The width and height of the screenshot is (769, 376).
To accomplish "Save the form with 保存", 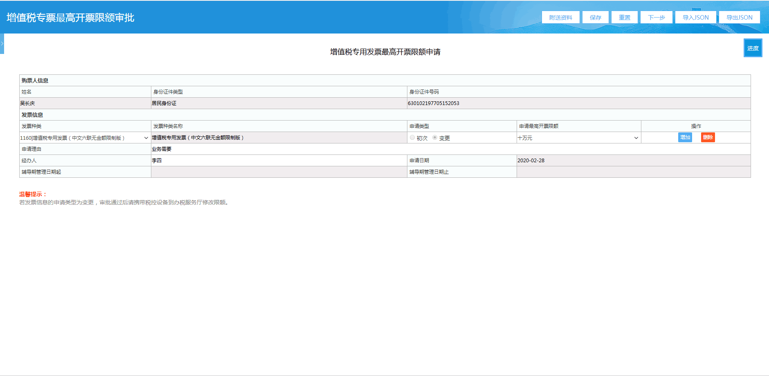I will tap(595, 18).
